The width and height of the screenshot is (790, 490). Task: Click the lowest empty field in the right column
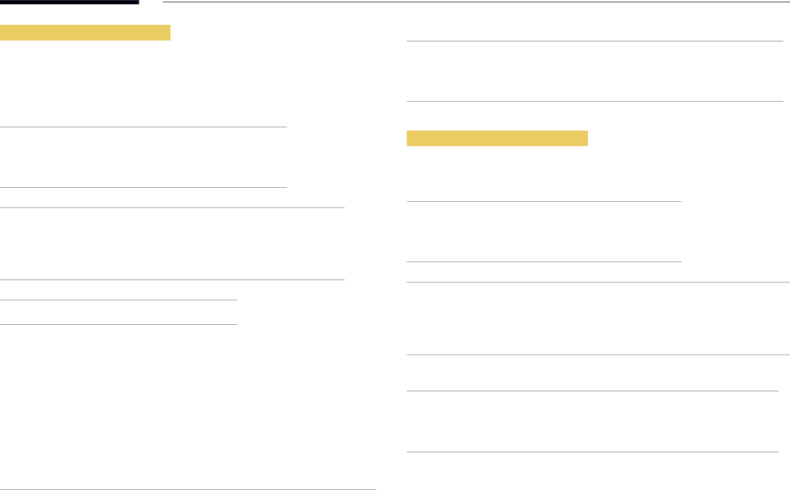pyautogui.click(x=593, y=422)
